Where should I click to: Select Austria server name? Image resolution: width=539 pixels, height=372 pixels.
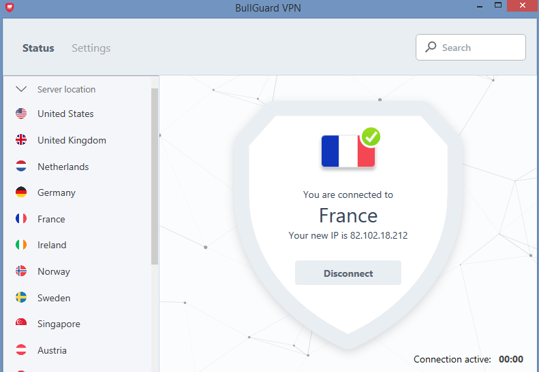tap(52, 350)
